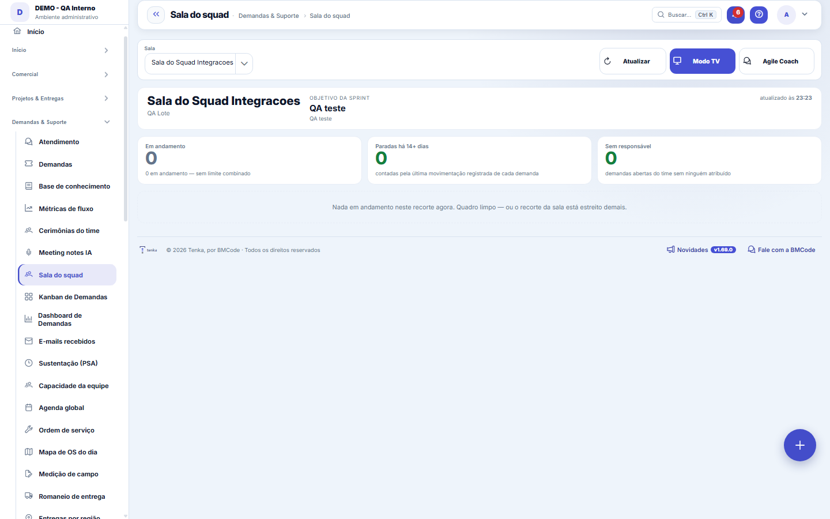Click the Mapa de OS do dia map icon

tap(29, 452)
